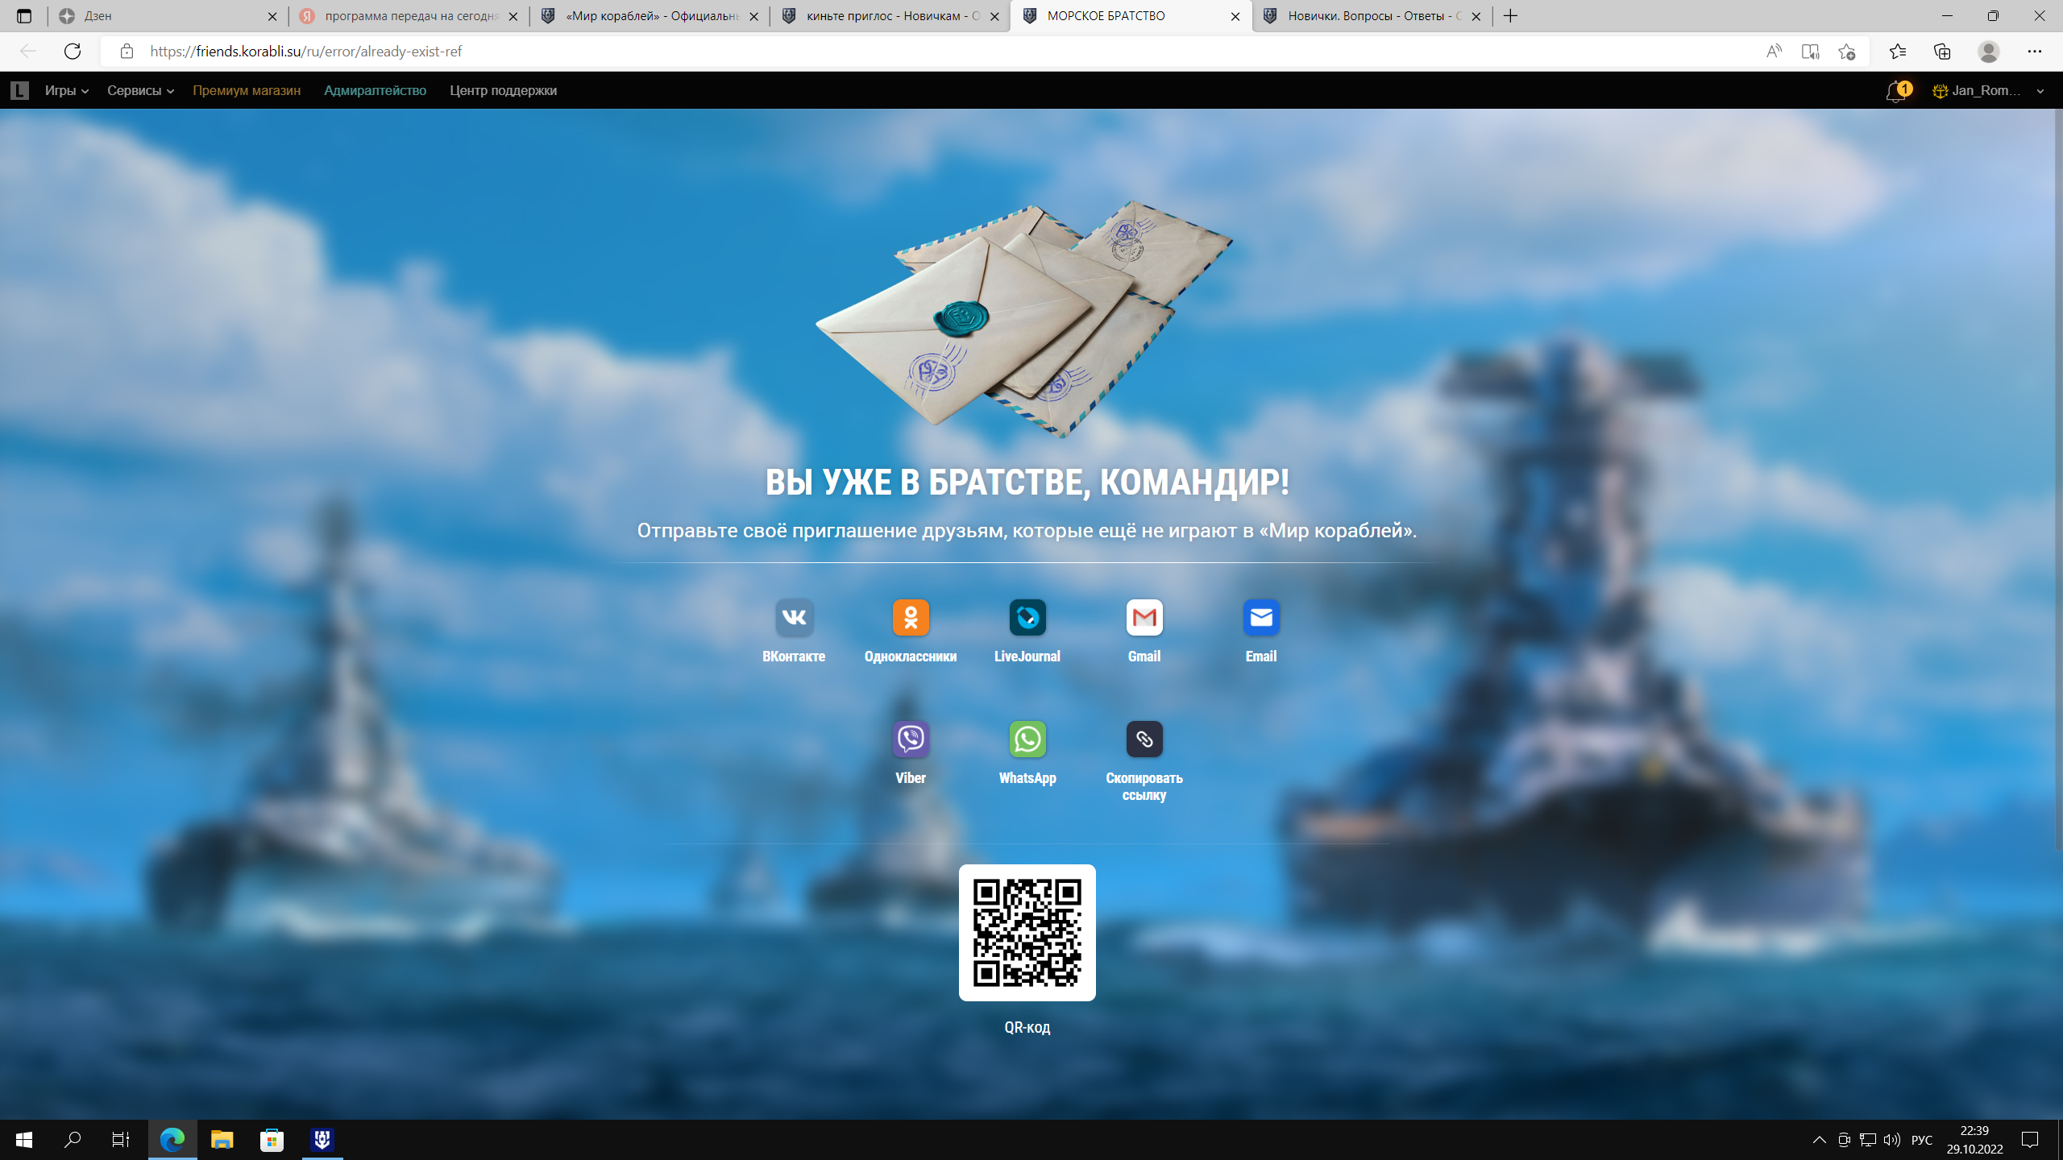Go to Адмиралтейство page
Viewport: 2063px width, 1160px height.
point(375,91)
